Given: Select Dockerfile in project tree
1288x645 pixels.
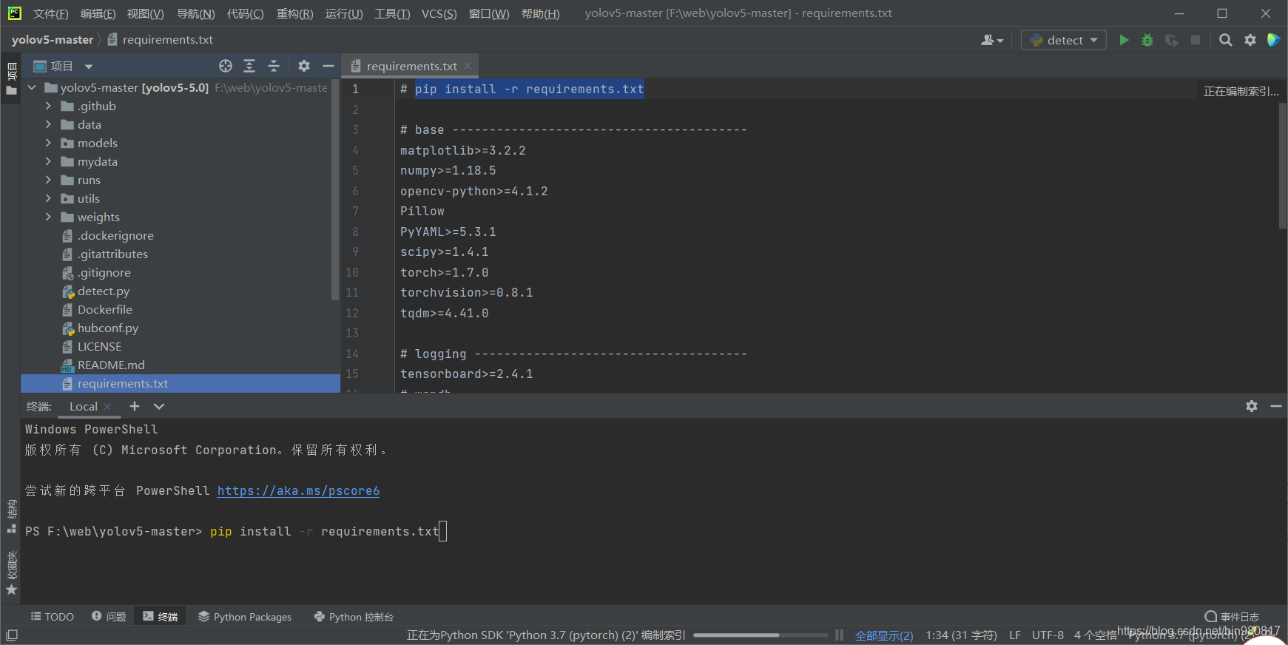Looking at the screenshot, I should 105,309.
